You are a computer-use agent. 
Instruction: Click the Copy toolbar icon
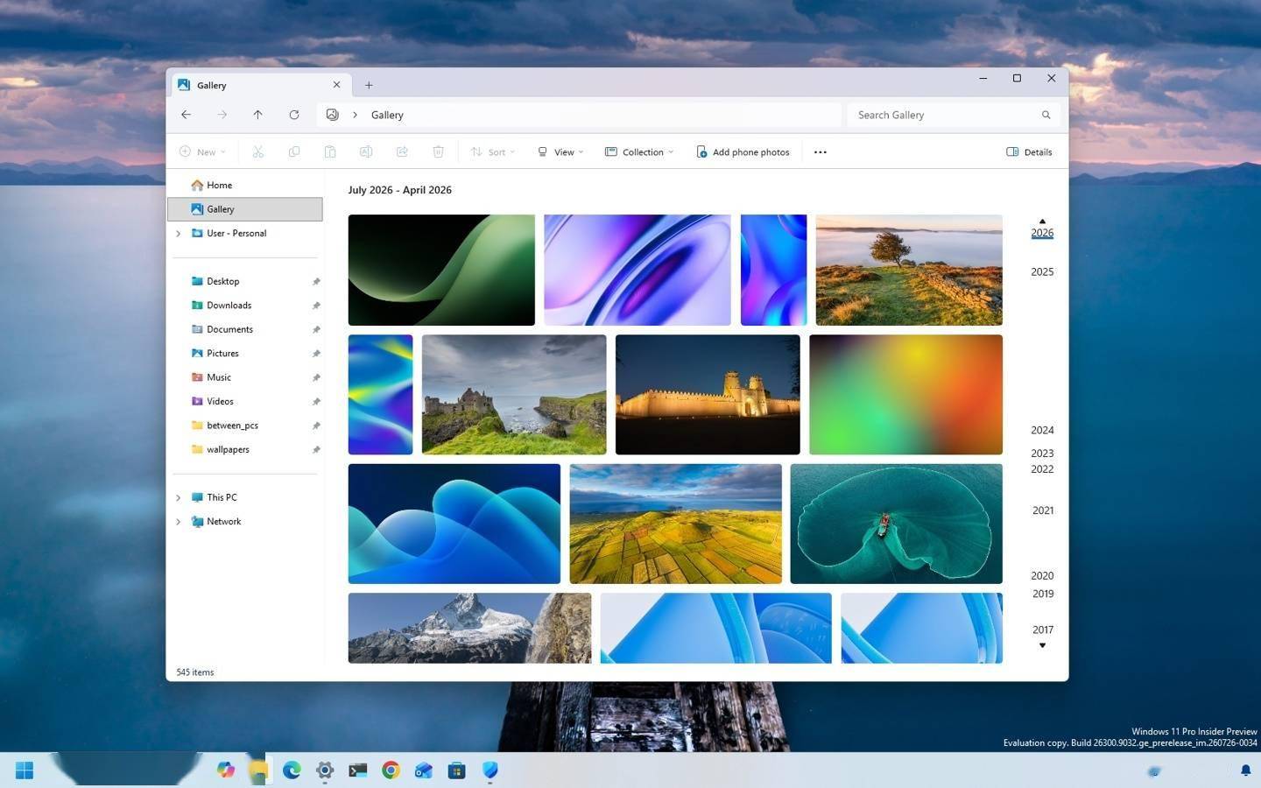[x=294, y=151]
